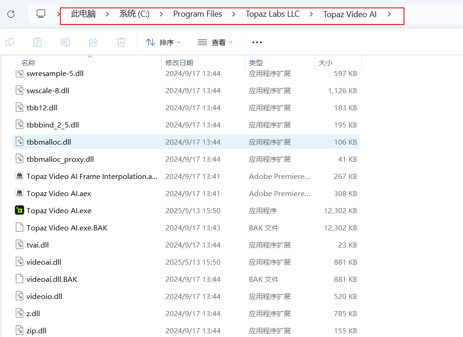Click the copy toolbar icon
The width and height of the screenshot is (463, 337).
coord(10,43)
